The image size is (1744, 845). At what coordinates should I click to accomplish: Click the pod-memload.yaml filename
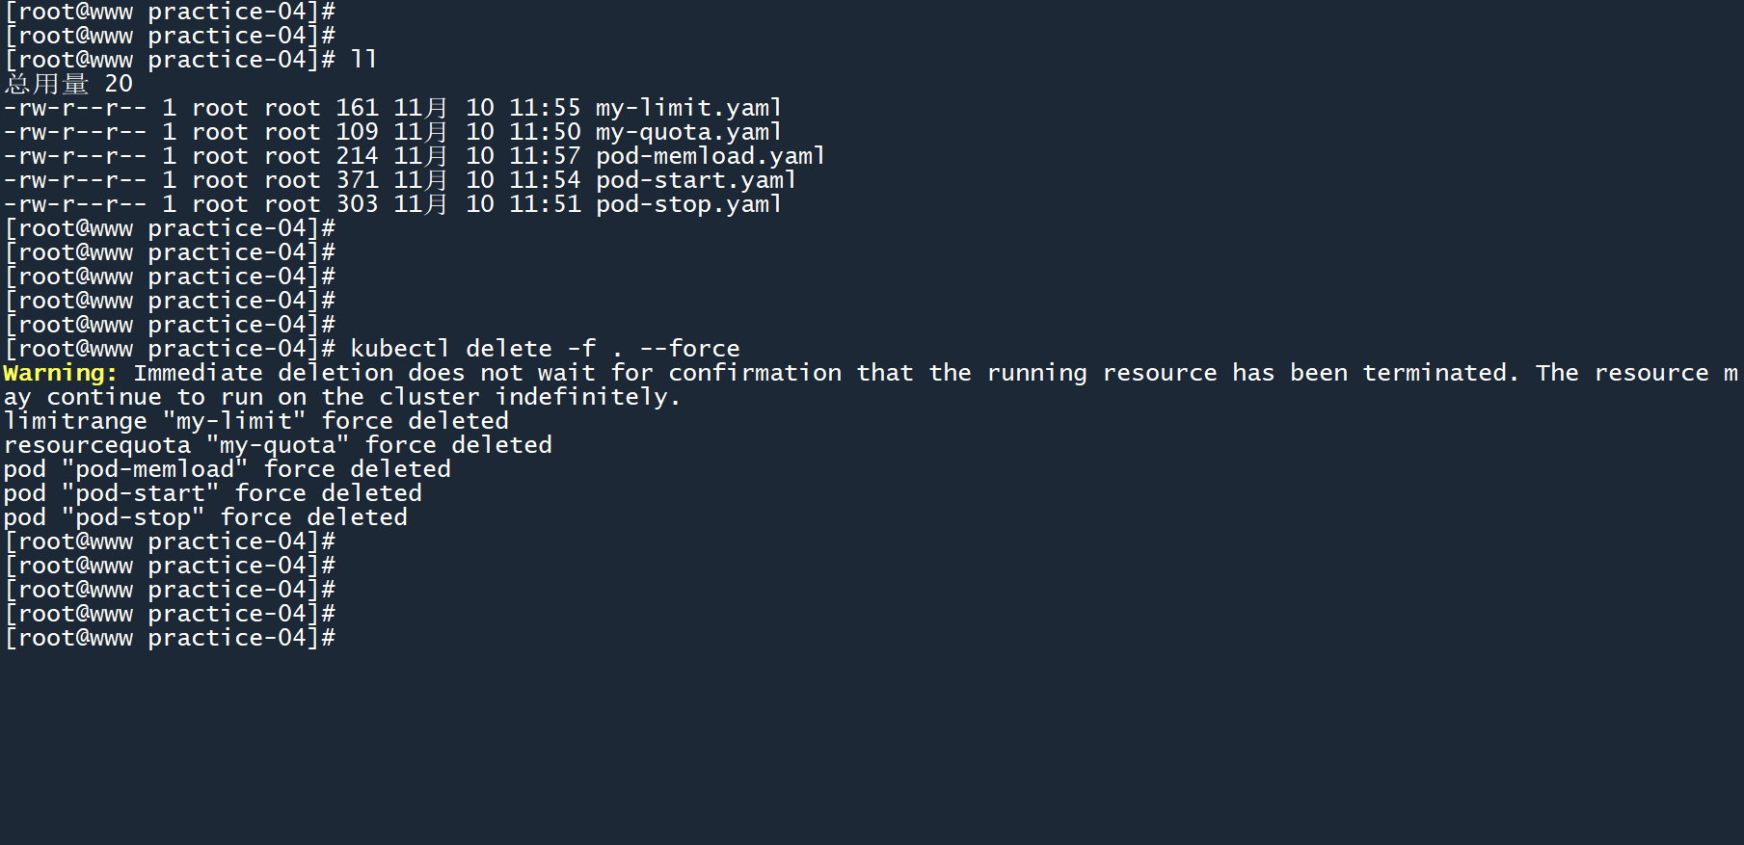[x=710, y=156]
